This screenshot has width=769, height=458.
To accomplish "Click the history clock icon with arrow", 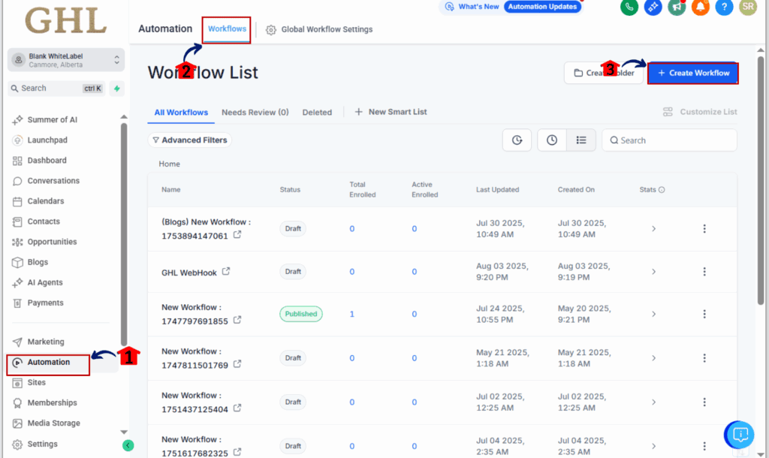I will click(x=517, y=140).
